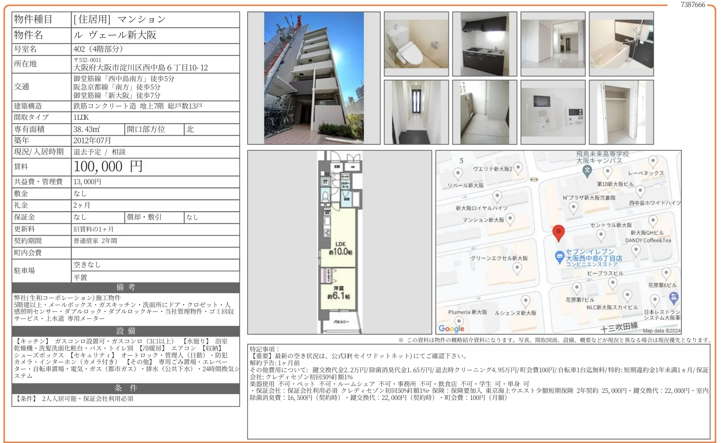Open the toilet photo thumbnail

(416, 44)
